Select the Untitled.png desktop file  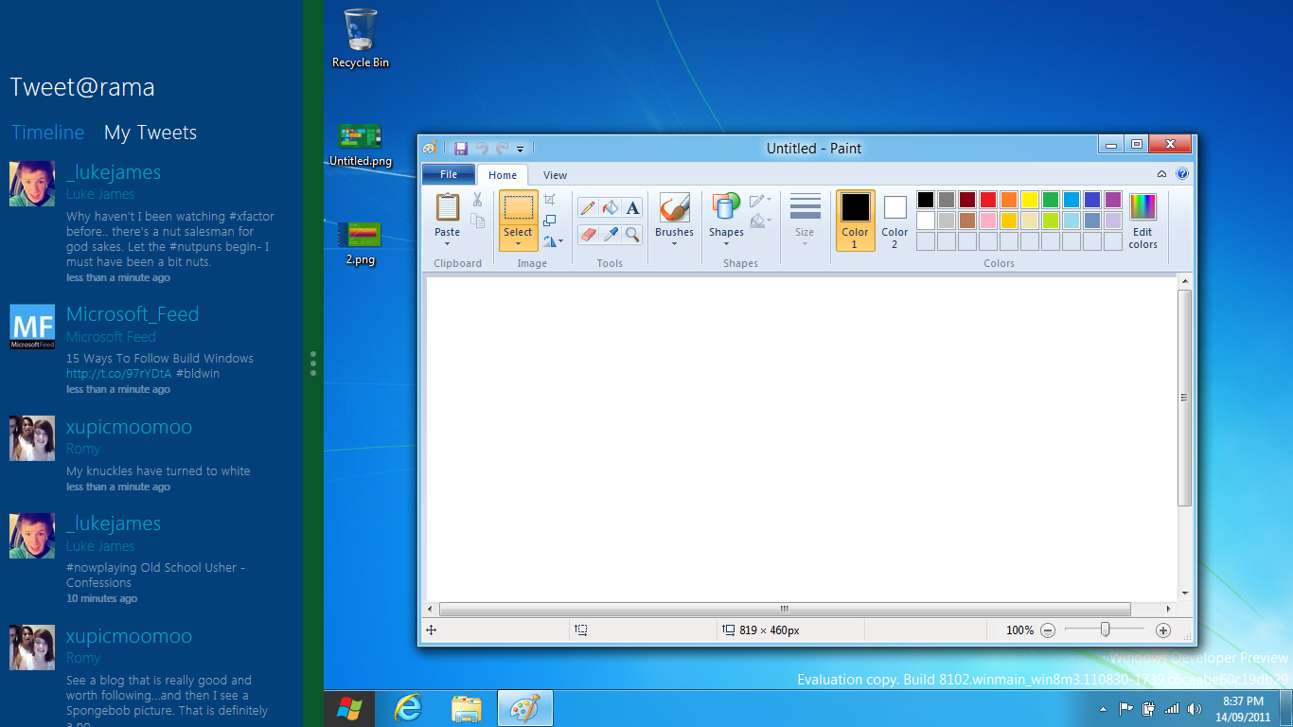click(x=361, y=145)
